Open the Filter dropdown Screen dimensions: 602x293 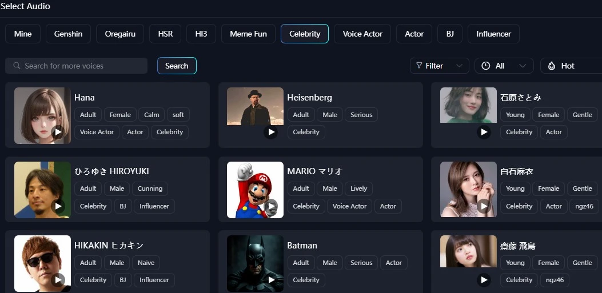(440, 66)
